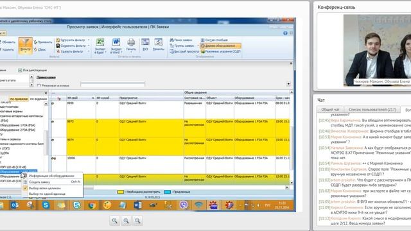Open Печать dropdown arrow
411x231 pixels.
click(131, 52)
